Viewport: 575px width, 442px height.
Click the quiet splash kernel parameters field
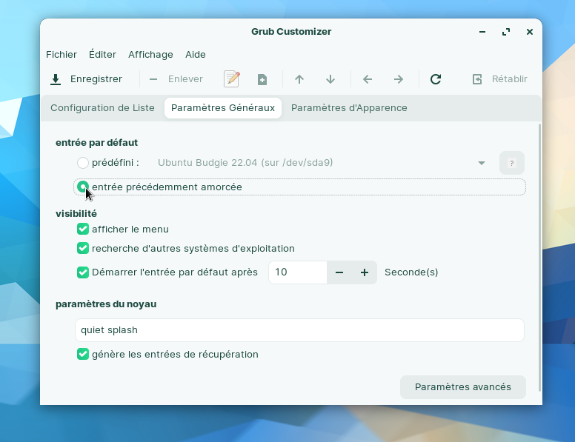299,330
